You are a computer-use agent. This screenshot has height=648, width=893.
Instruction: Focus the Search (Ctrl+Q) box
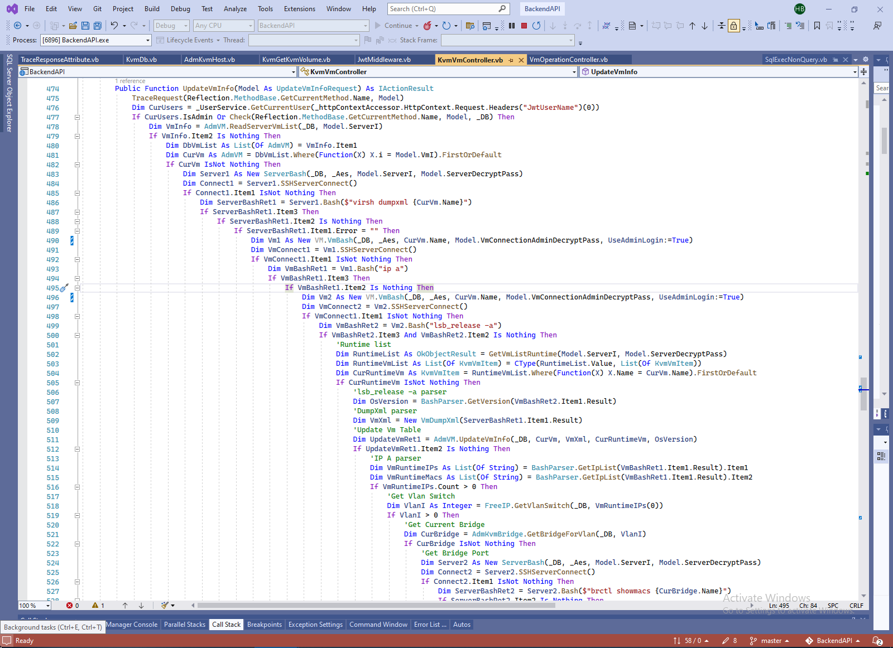click(448, 9)
